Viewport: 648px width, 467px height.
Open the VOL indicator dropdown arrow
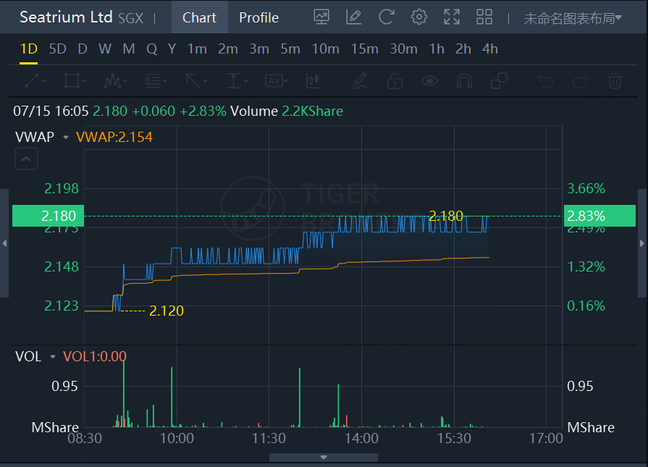pos(52,357)
